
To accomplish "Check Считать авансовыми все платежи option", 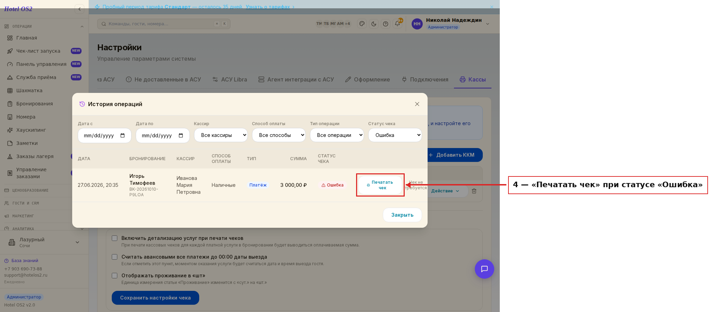I will [x=115, y=257].
